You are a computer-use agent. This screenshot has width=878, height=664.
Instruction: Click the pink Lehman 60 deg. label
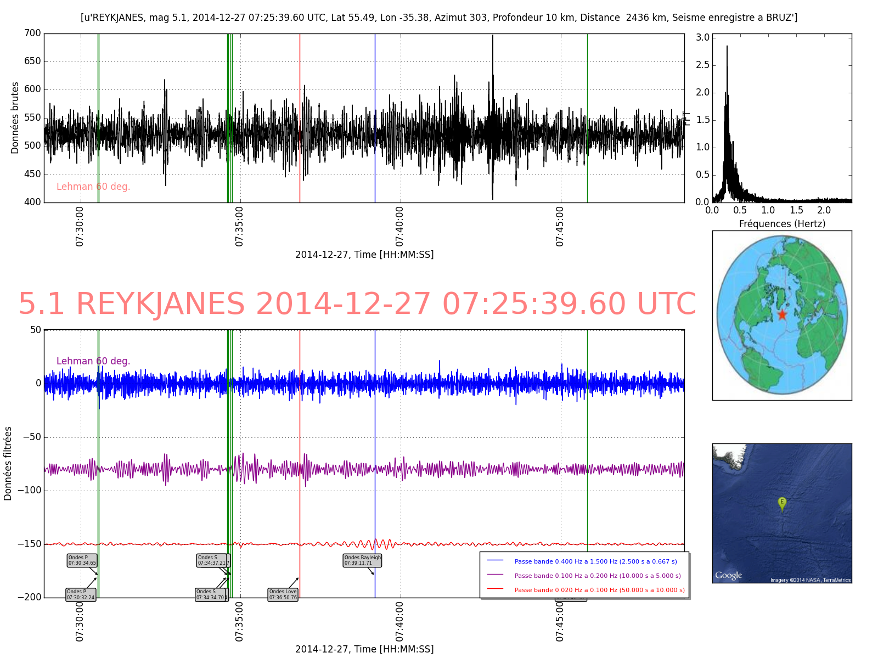coord(93,187)
